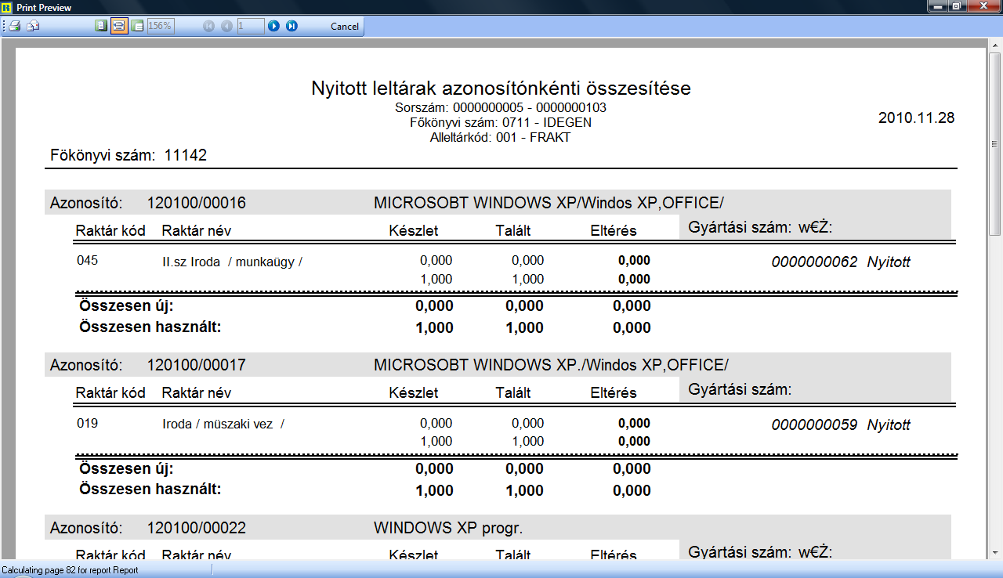Click status bar Calculating page 82 message
This screenshot has width=1003, height=578.
(x=70, y=570)
